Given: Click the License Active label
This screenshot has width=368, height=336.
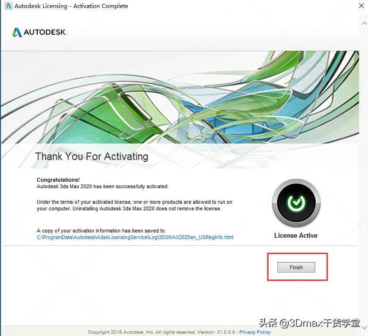Looking at the screenshot, I should [296, 235].
